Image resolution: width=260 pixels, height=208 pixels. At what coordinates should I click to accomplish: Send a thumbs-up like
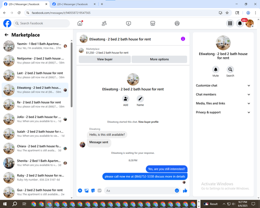point(185,191)
